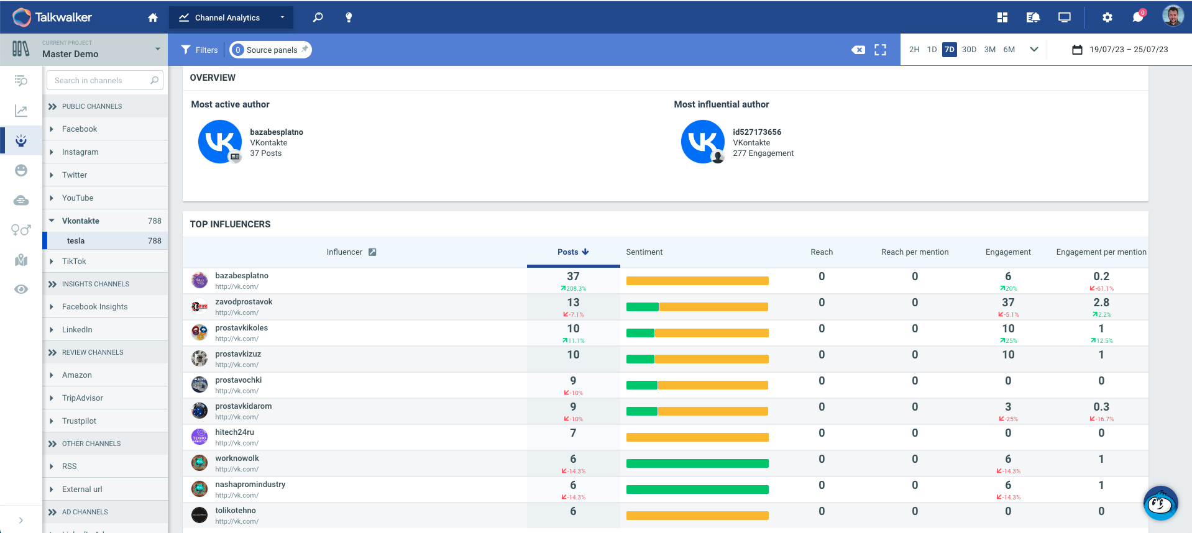Image resolution: width=1192 pixels, height=533 pixels.
Task: Select the 2H time range
Action: [914, 50]
